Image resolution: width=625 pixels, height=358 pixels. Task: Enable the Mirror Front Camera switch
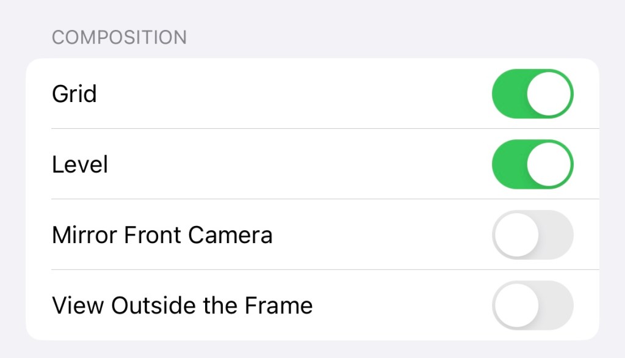[x=532, y=235]
